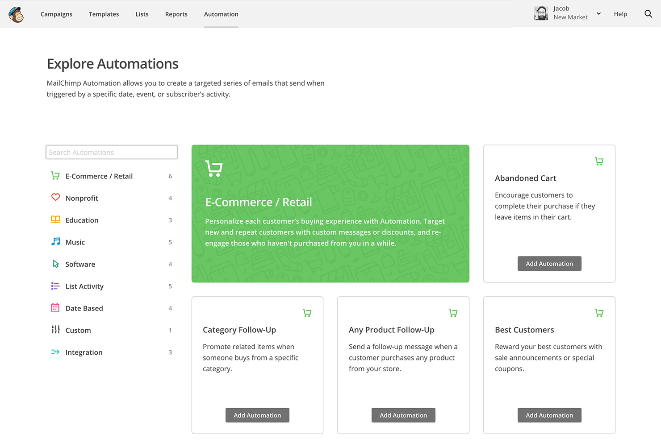Expand the Jacob account dropdown arrow
The width and height of the screenshot is (661, 447).
(x=598, y=14)
